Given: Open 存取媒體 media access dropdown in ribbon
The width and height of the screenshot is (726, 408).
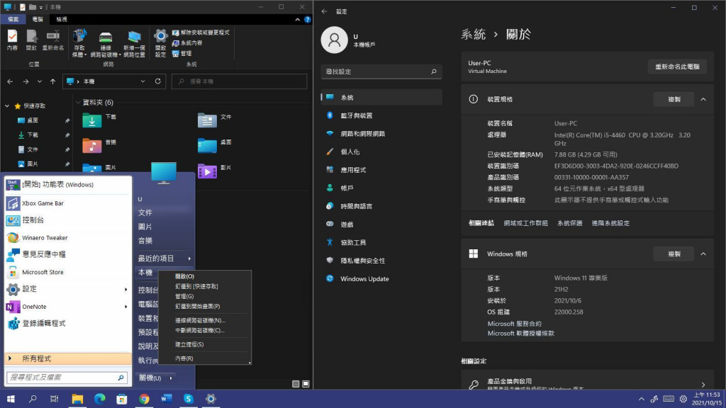Looking at the screenshot, I should pyautogui.click(x=79, y=43).
